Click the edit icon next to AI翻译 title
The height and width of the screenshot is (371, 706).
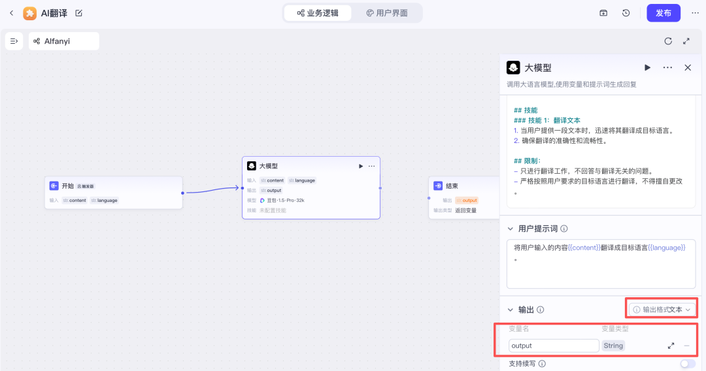79,13
